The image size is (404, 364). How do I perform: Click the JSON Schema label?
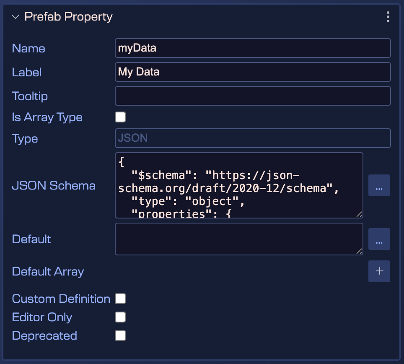pyautogui.click(x=53, y=185)
